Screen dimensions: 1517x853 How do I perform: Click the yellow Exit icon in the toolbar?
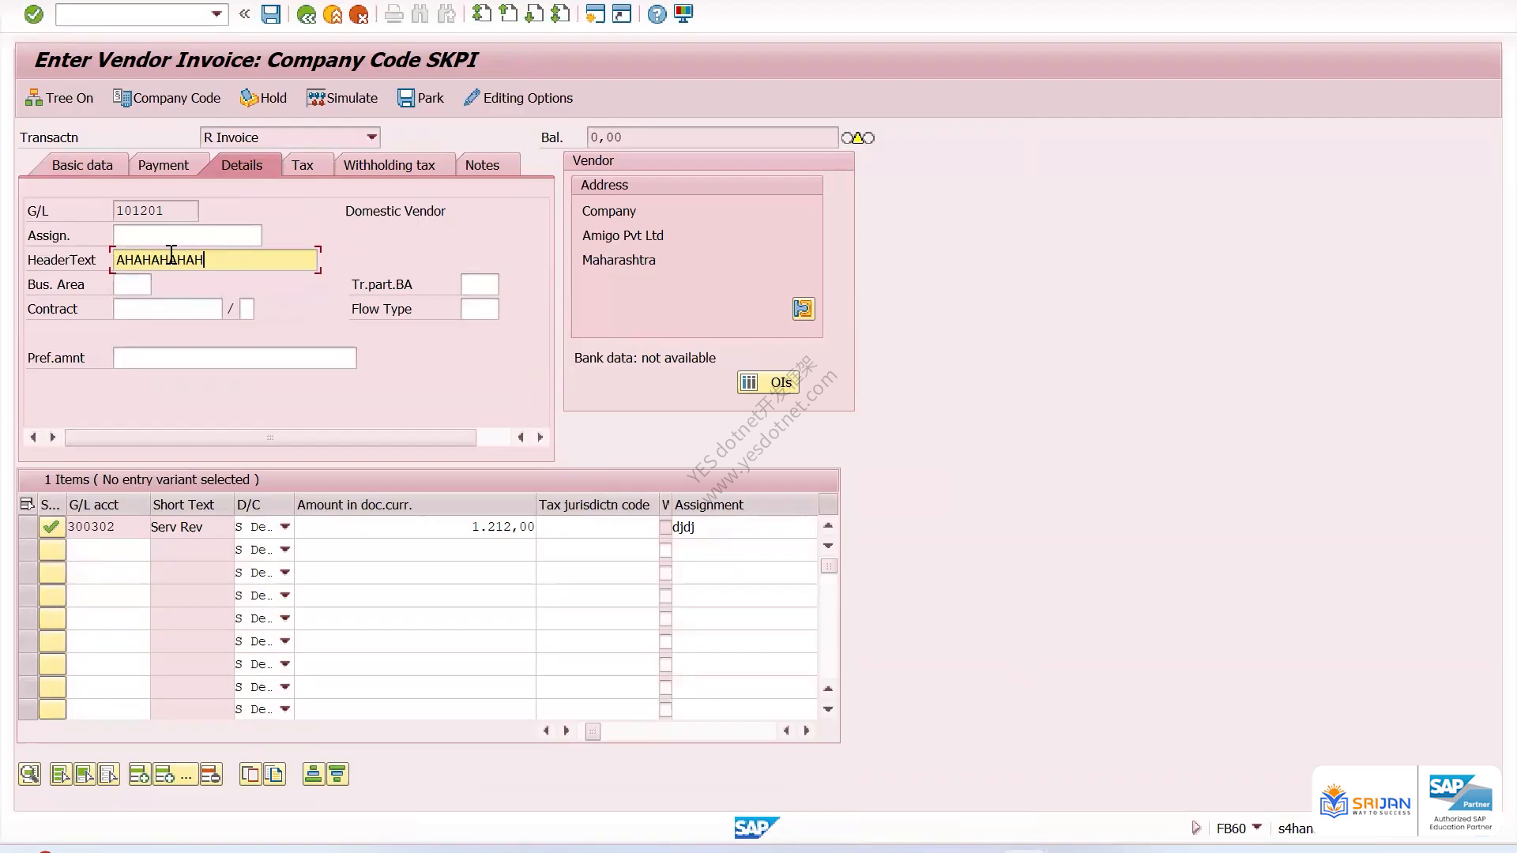click(x=333, y=14)
